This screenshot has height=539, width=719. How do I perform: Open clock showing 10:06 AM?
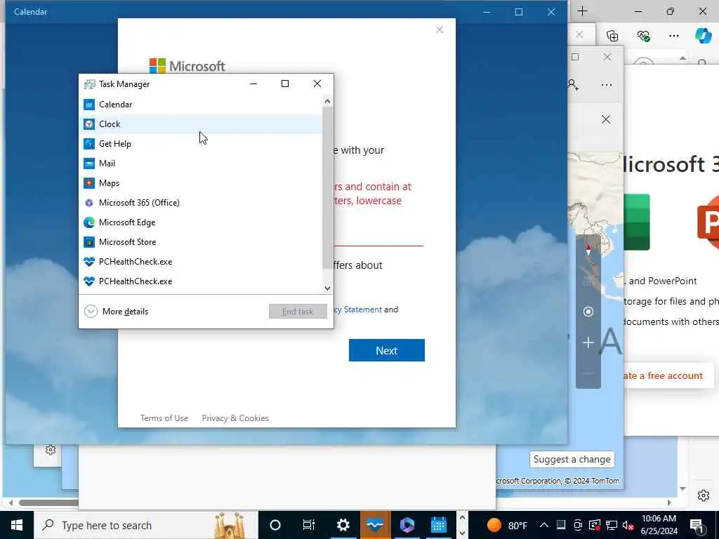click(659, 525)
